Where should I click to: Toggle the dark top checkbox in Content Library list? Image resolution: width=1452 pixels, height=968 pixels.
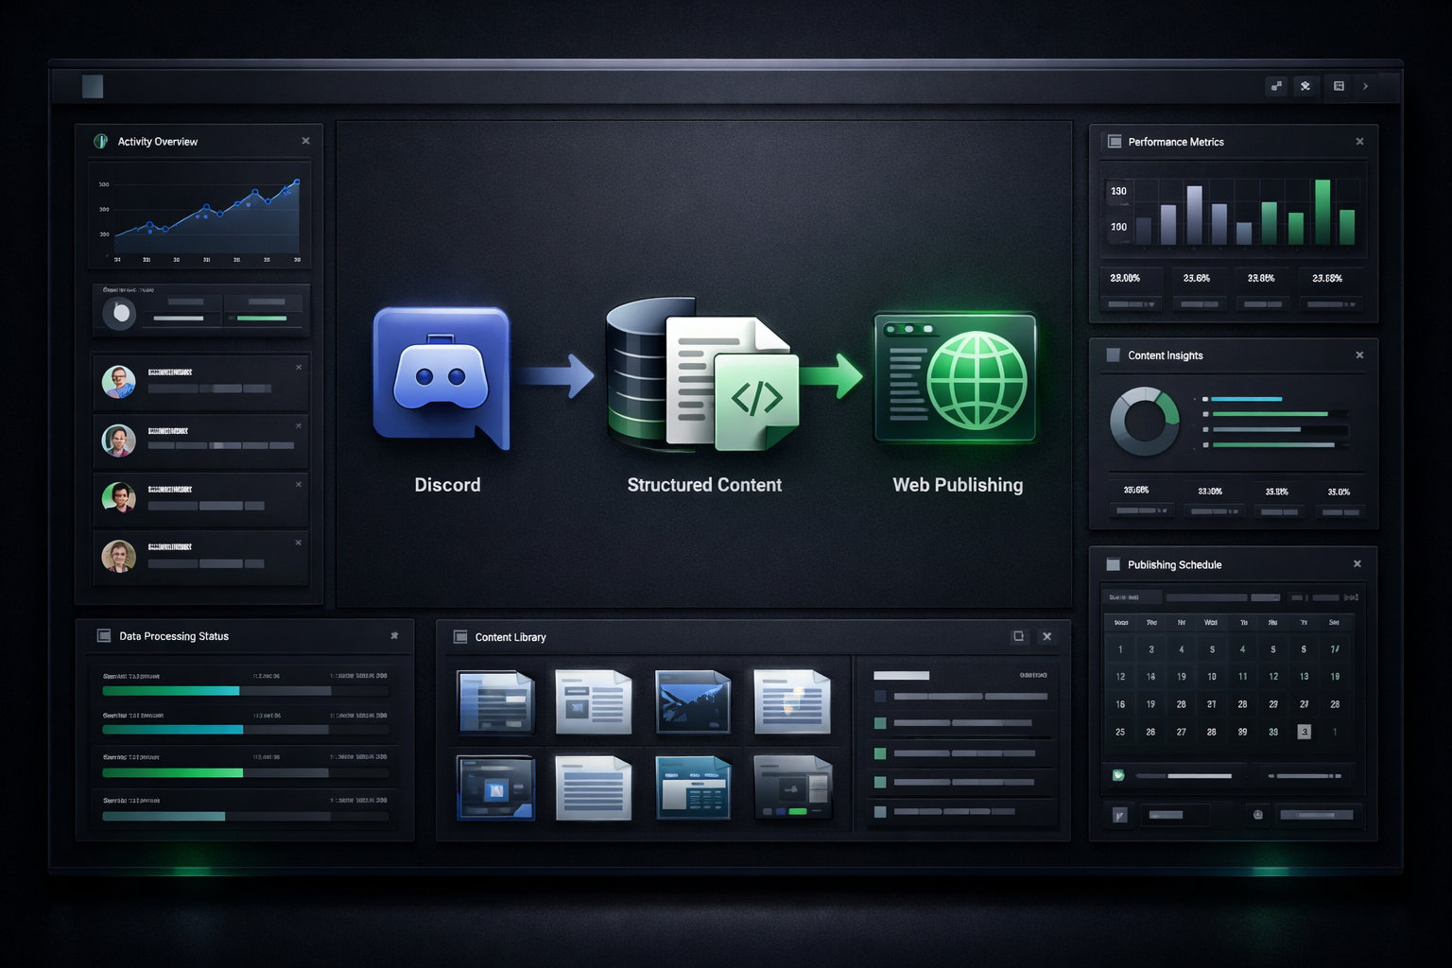click(x=880, y=696)
